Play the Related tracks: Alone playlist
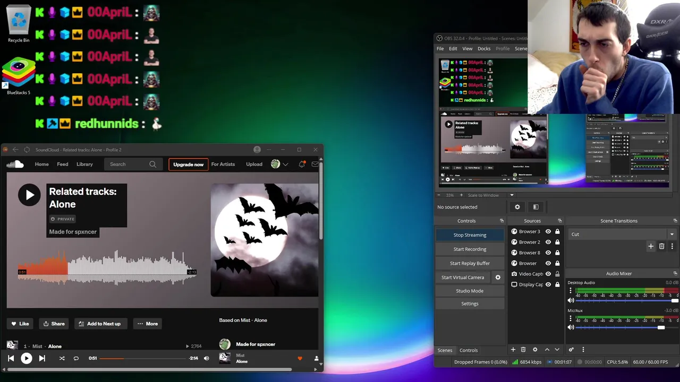Image resolution: width=680 pixels, height=382 pixels. (x=29, y=195)
